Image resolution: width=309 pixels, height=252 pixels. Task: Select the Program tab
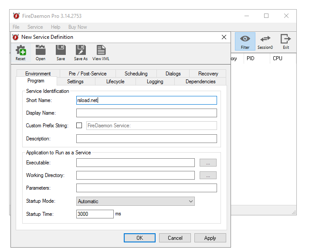(x=36, y=81)
